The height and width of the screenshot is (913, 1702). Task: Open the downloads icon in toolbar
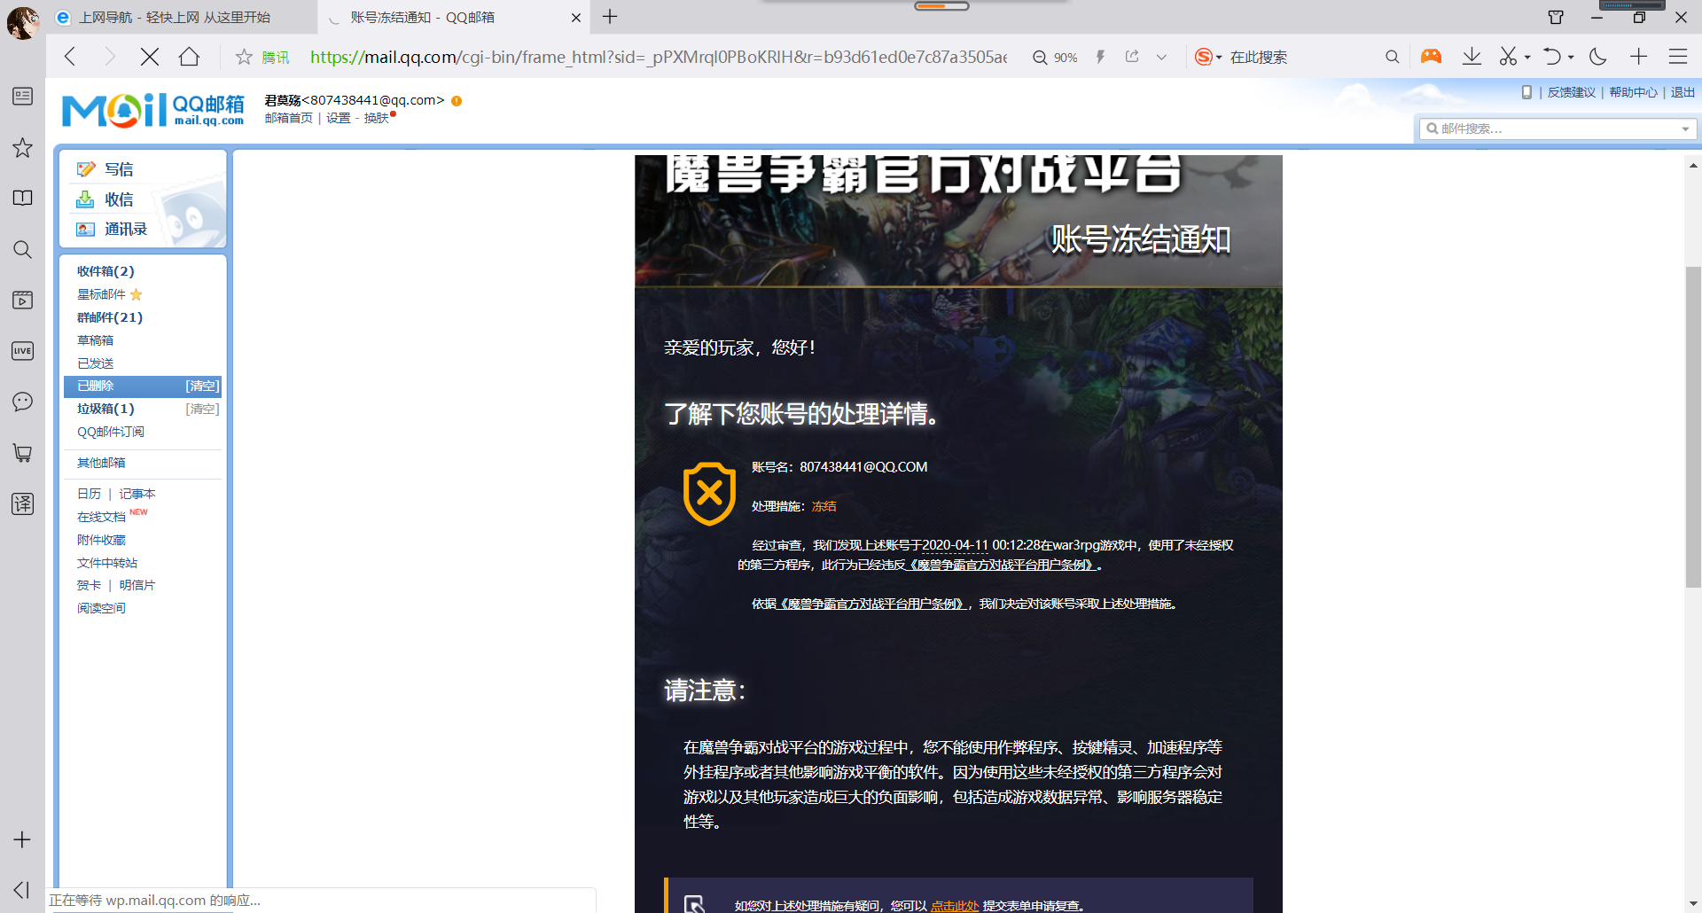1472,57
